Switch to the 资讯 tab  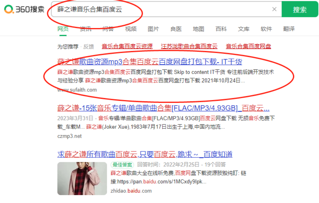click(86, 29)
